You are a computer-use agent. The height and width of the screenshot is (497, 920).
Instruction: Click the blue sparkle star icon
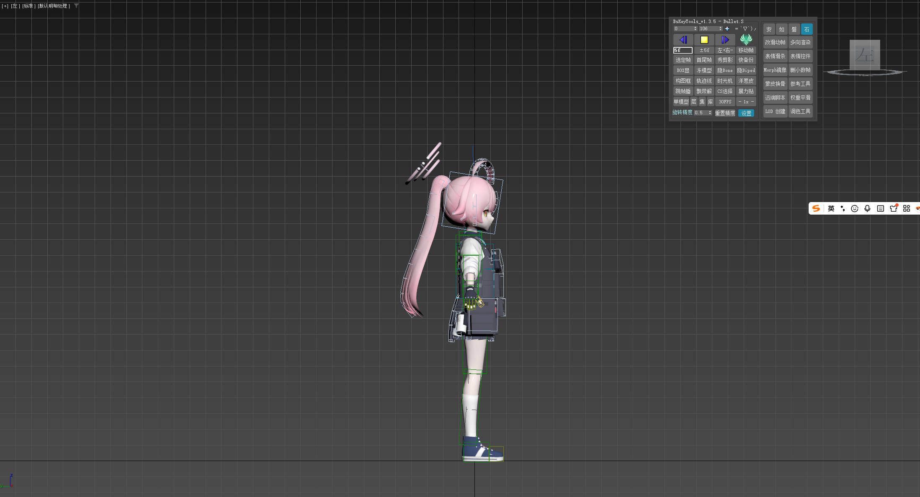(x=727, y=28)
